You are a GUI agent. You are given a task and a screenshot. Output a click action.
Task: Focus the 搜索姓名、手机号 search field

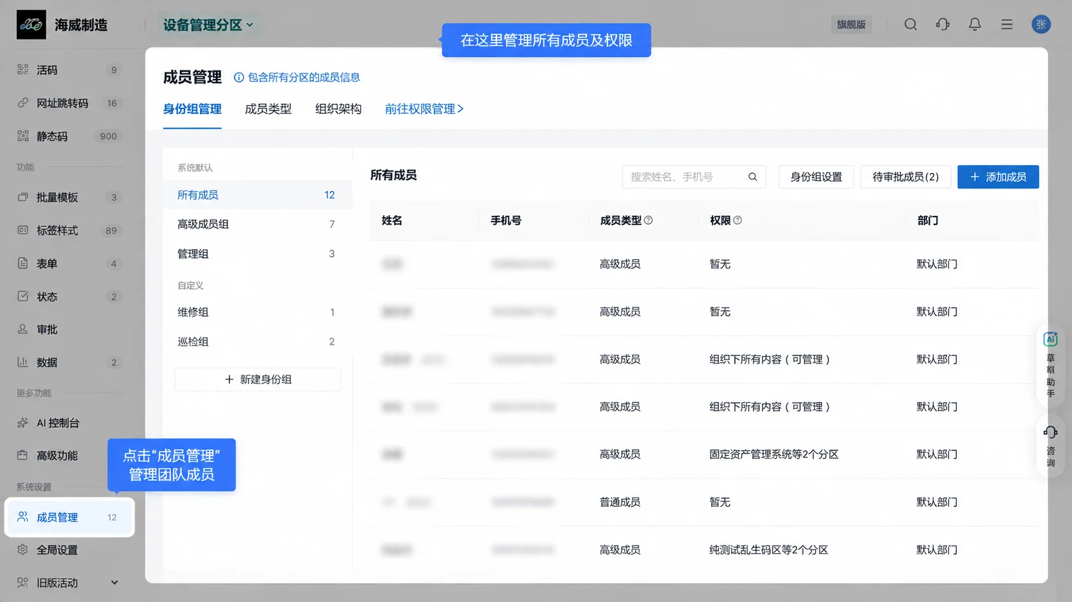coord(694,177)
